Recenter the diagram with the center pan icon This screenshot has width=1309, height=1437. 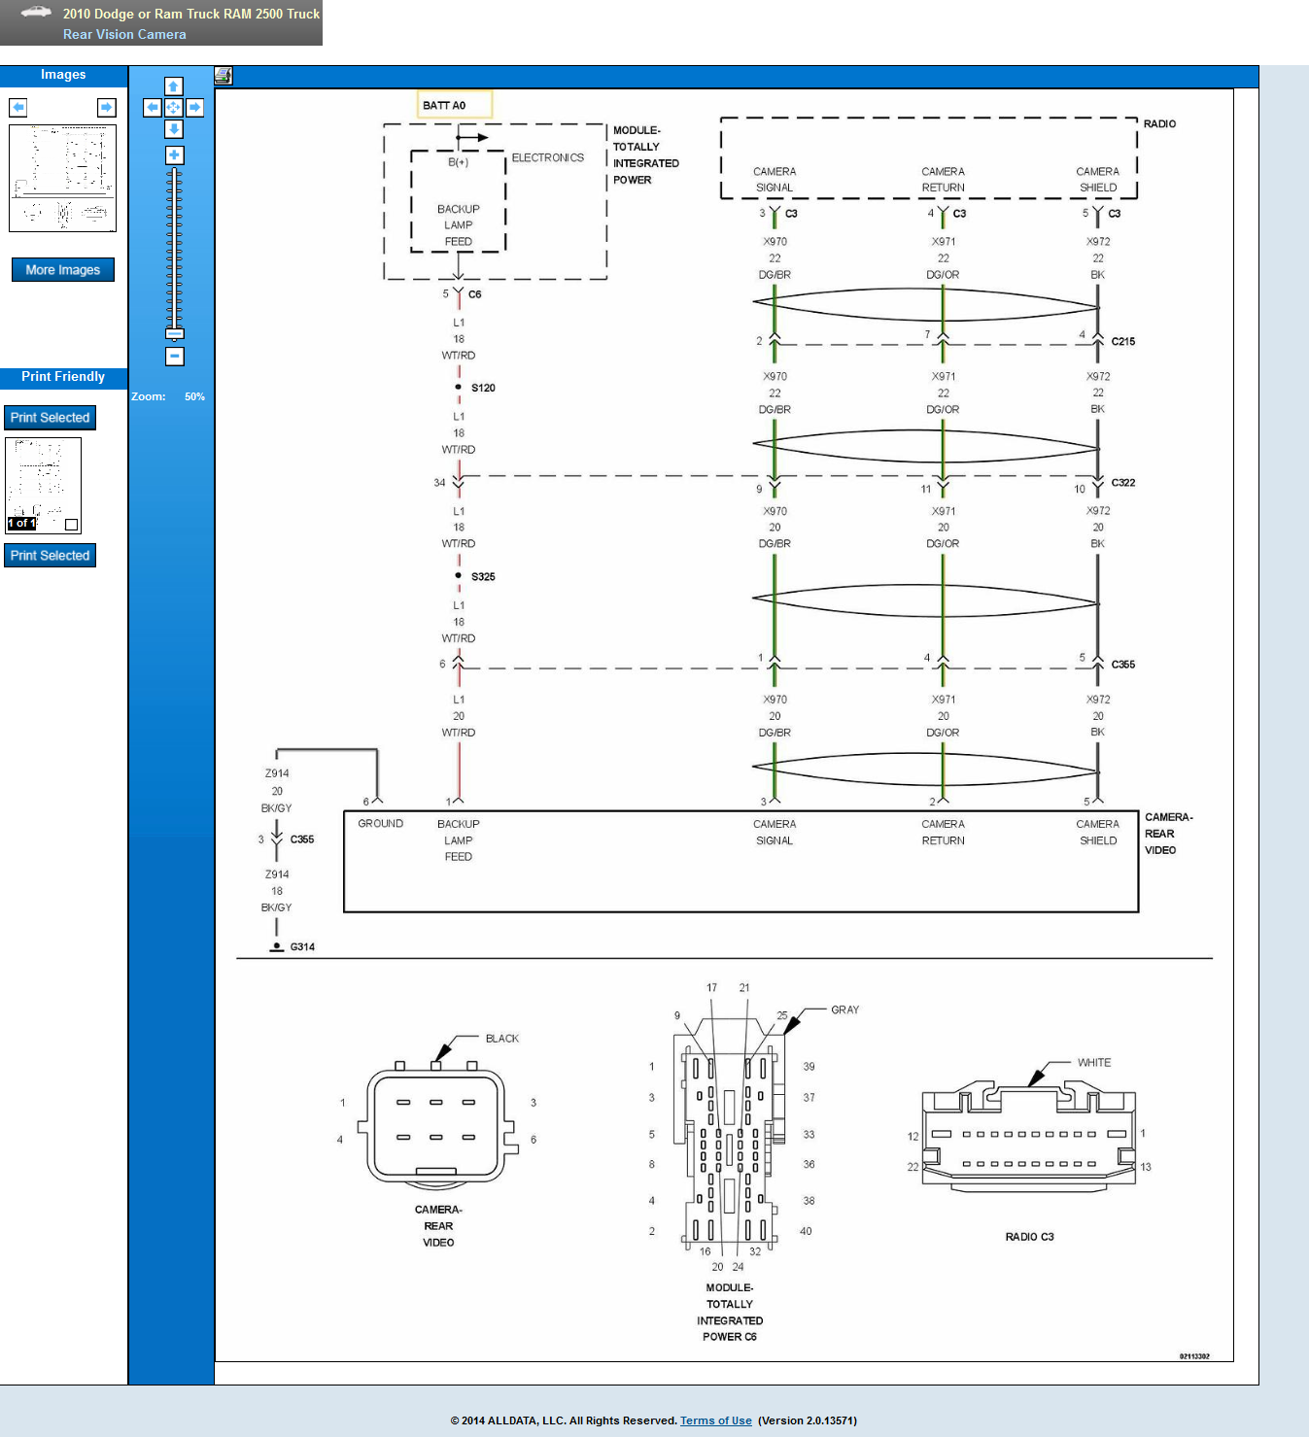click(174, 108)
